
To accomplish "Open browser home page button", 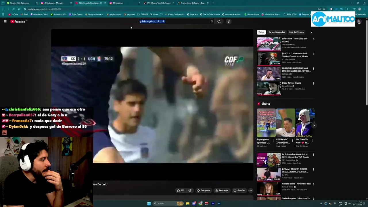I will 19,9.
